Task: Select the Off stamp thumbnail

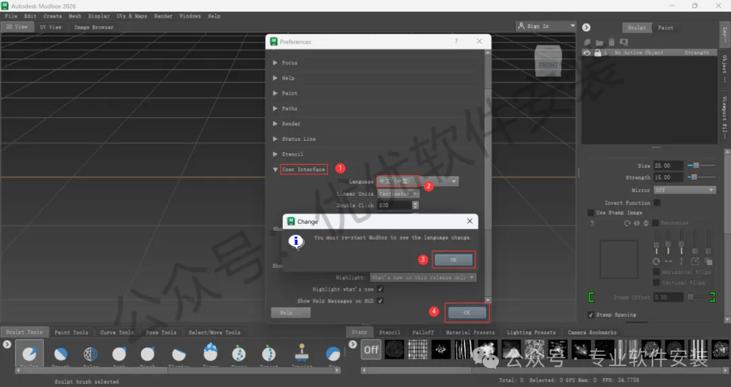Action: click(x=371, y=350)
